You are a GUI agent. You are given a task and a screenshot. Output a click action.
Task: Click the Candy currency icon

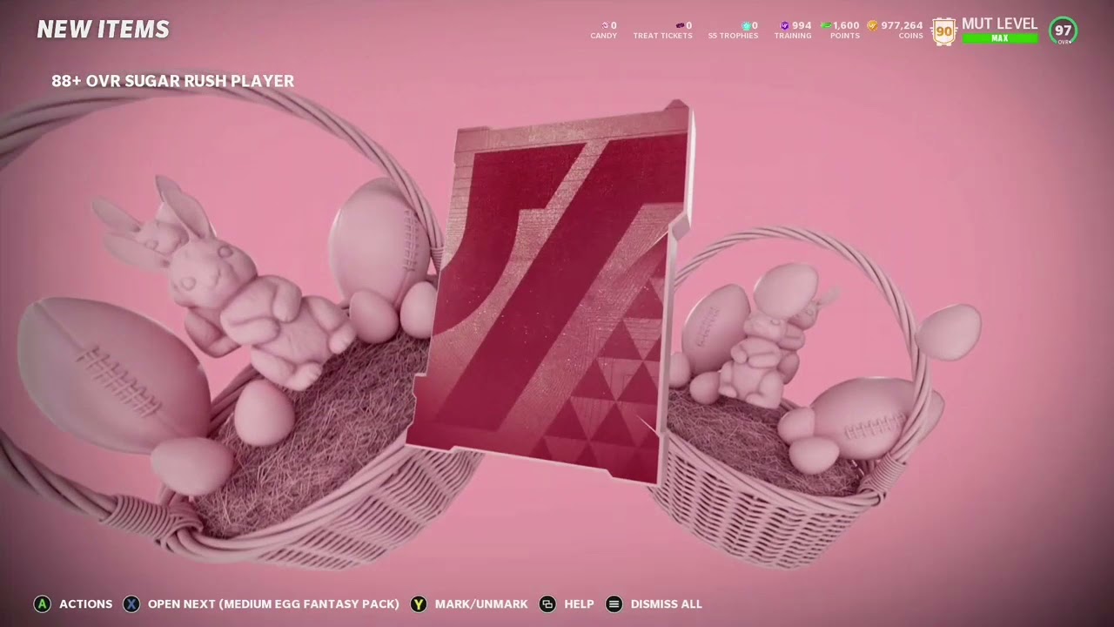point(605,25)
